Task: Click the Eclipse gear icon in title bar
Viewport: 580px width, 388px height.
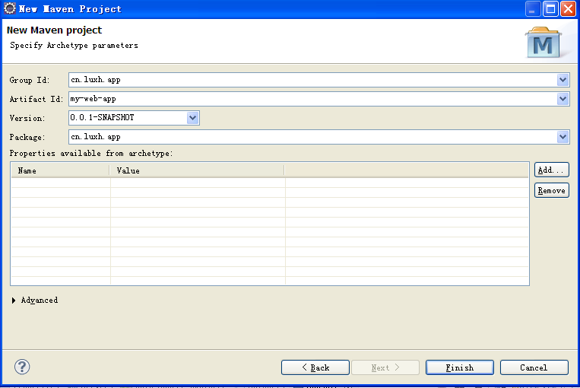Action: click(x=10, y=8)
